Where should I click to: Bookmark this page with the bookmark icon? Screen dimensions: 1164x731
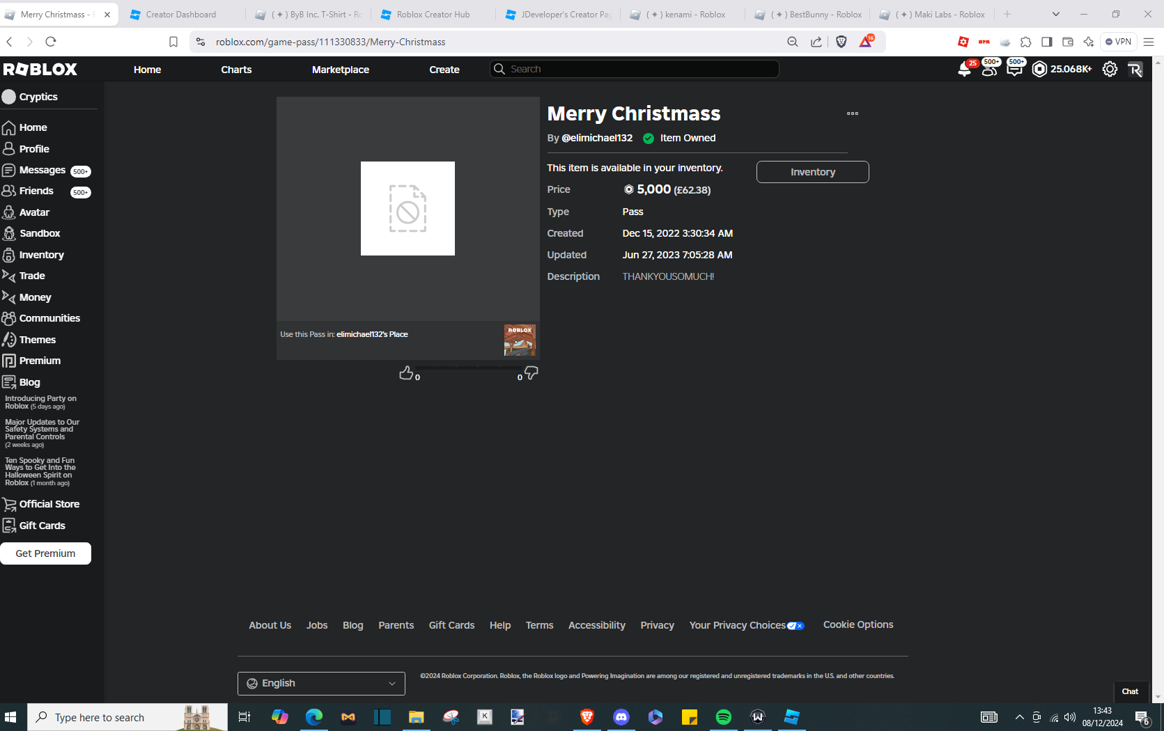(x=173, y=42)
